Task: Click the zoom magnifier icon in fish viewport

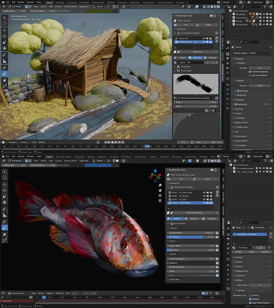Action: [x=160, y=185]
